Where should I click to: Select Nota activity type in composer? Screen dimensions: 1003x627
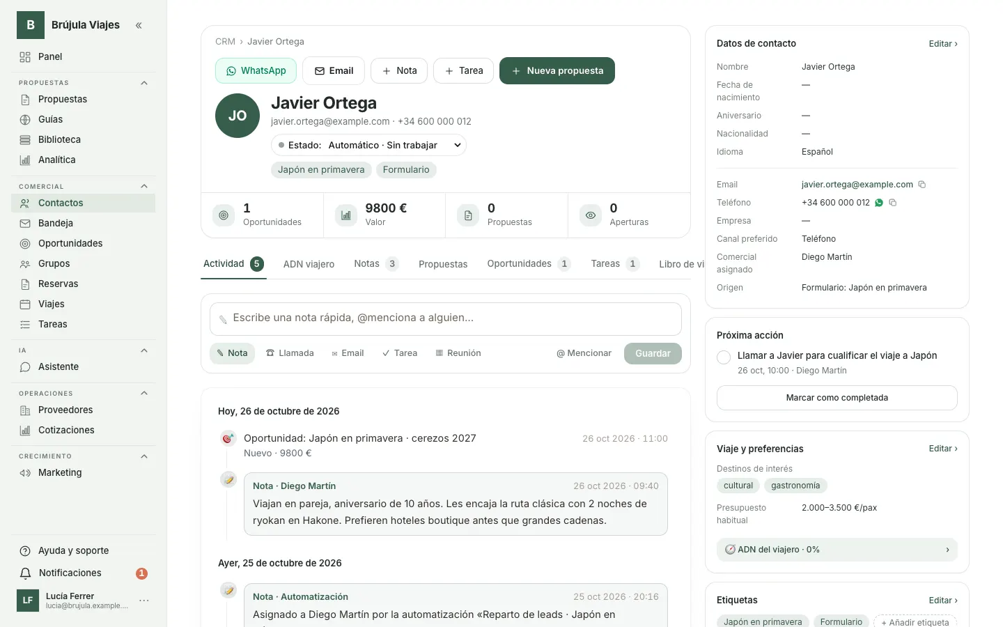(x=232, y=353)
